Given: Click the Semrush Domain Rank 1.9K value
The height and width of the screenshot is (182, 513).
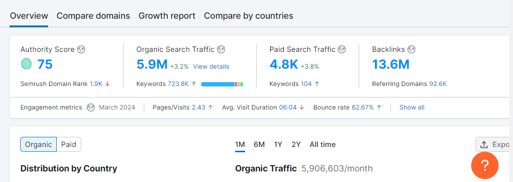Looking at the screenshot, I should (96, 84).
